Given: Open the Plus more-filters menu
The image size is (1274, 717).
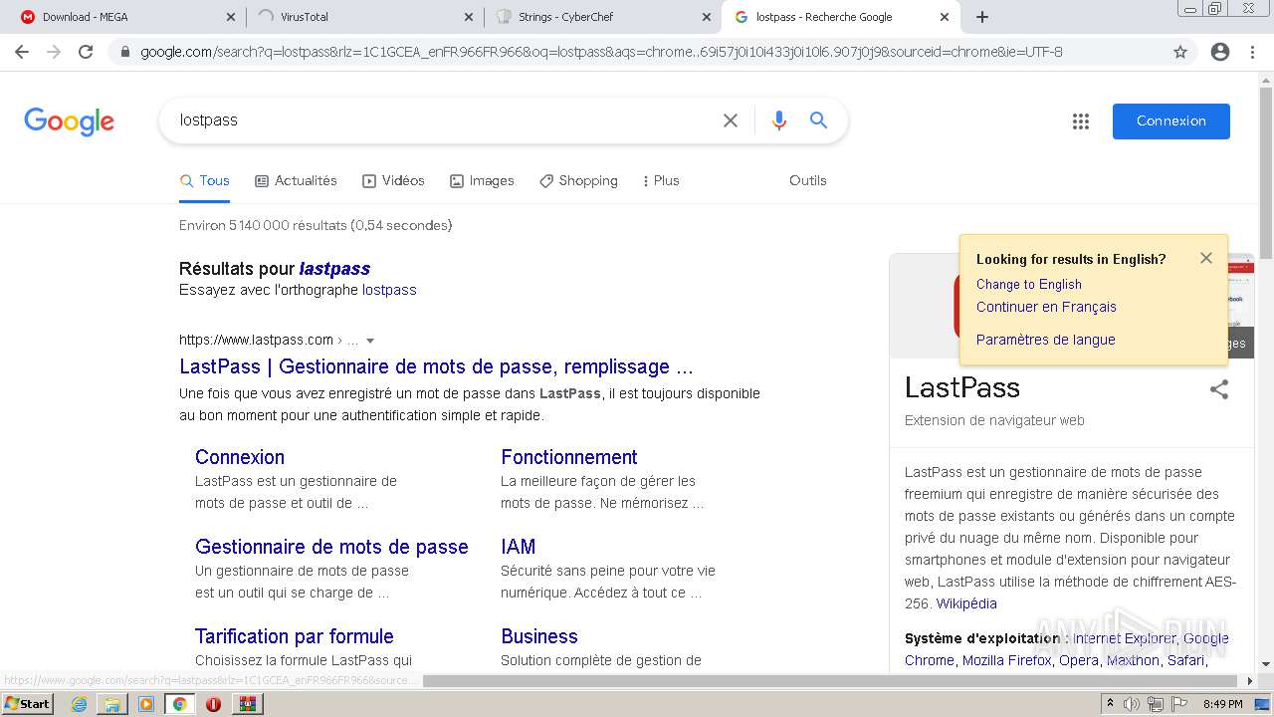Looking at the screenshot, I should click(661, 180).
